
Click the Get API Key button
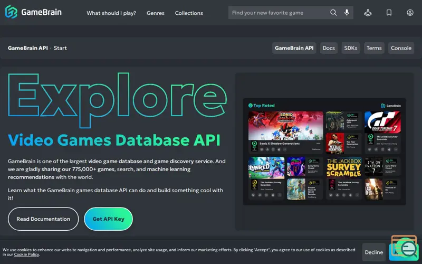(108, 219)
